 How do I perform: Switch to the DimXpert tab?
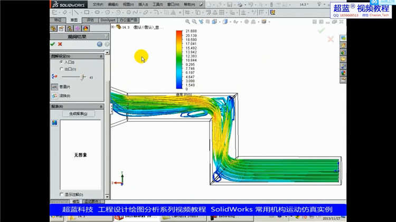point(108,20)
